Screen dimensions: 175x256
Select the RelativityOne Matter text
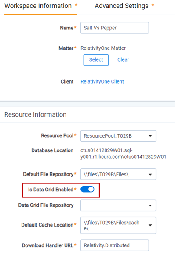(x=103, y=48)
